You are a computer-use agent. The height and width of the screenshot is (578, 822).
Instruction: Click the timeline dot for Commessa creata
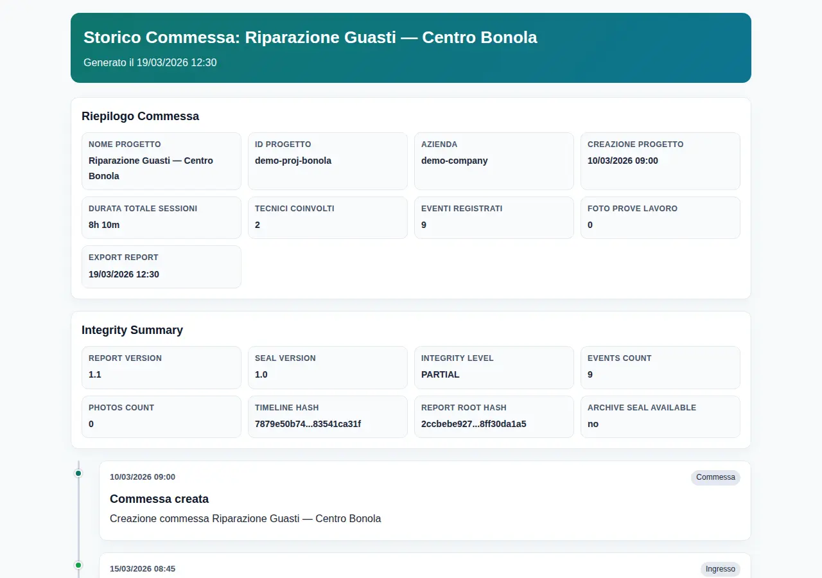click(78, 473)
